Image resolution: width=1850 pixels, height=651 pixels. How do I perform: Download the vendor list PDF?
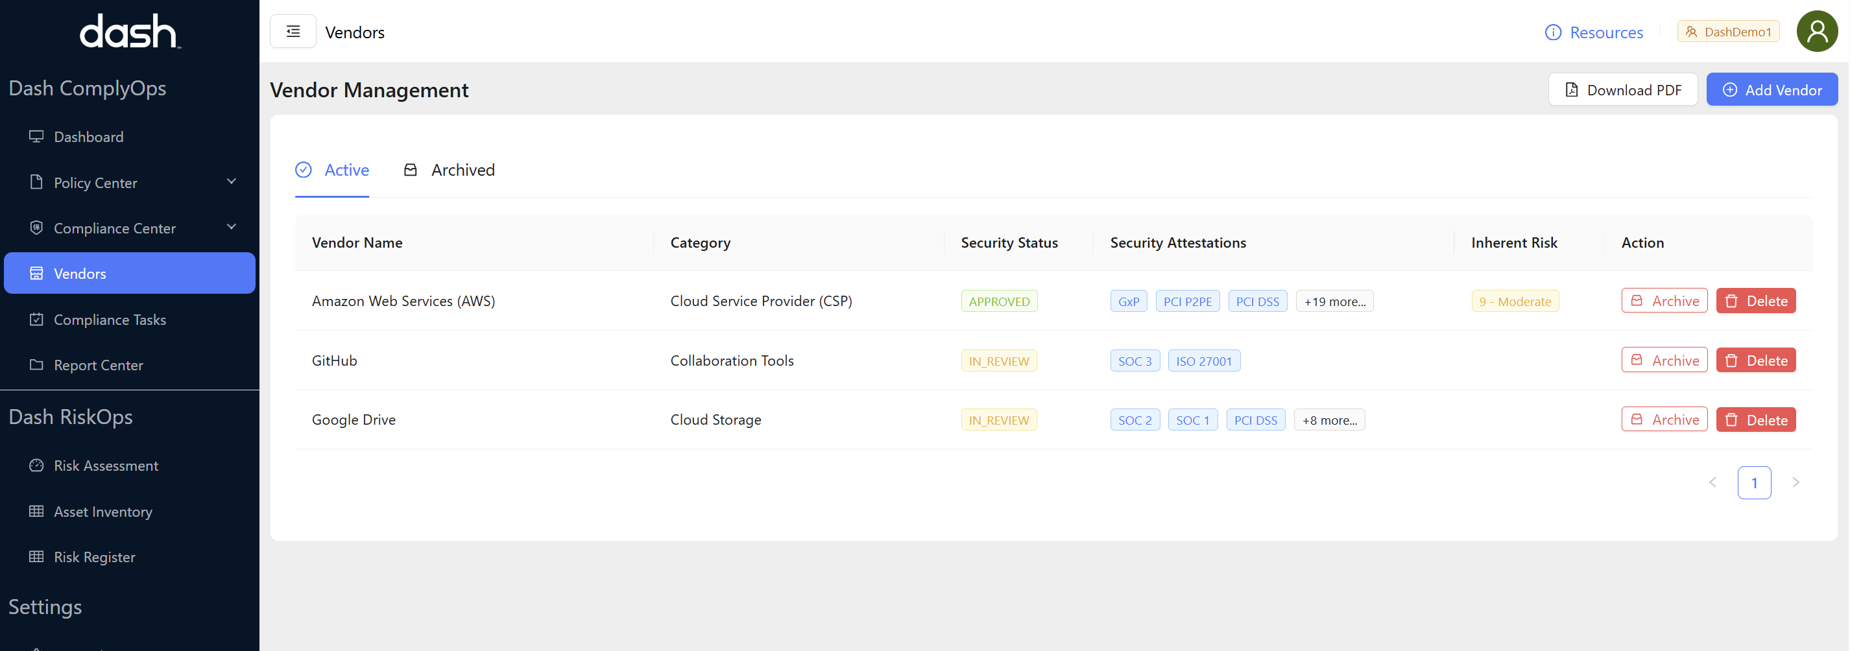click(1622, 89)
